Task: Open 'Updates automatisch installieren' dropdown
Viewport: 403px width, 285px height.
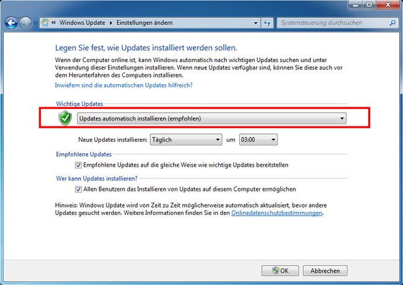Action: point(211,118)
